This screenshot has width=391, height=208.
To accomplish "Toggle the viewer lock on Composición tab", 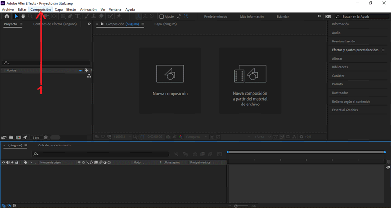I will [x=102, y=24].
